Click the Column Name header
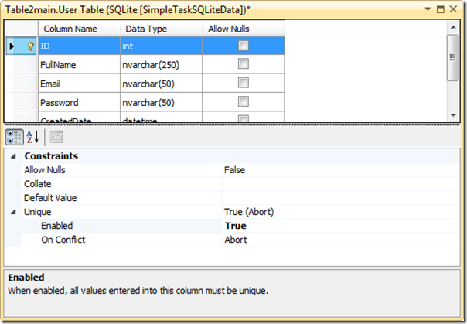467x324 pixels. tap(70, 29)
